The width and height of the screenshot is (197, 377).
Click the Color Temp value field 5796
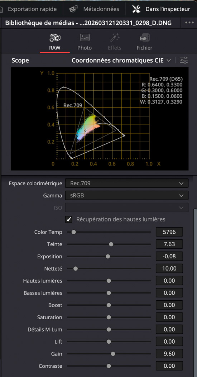169,232
